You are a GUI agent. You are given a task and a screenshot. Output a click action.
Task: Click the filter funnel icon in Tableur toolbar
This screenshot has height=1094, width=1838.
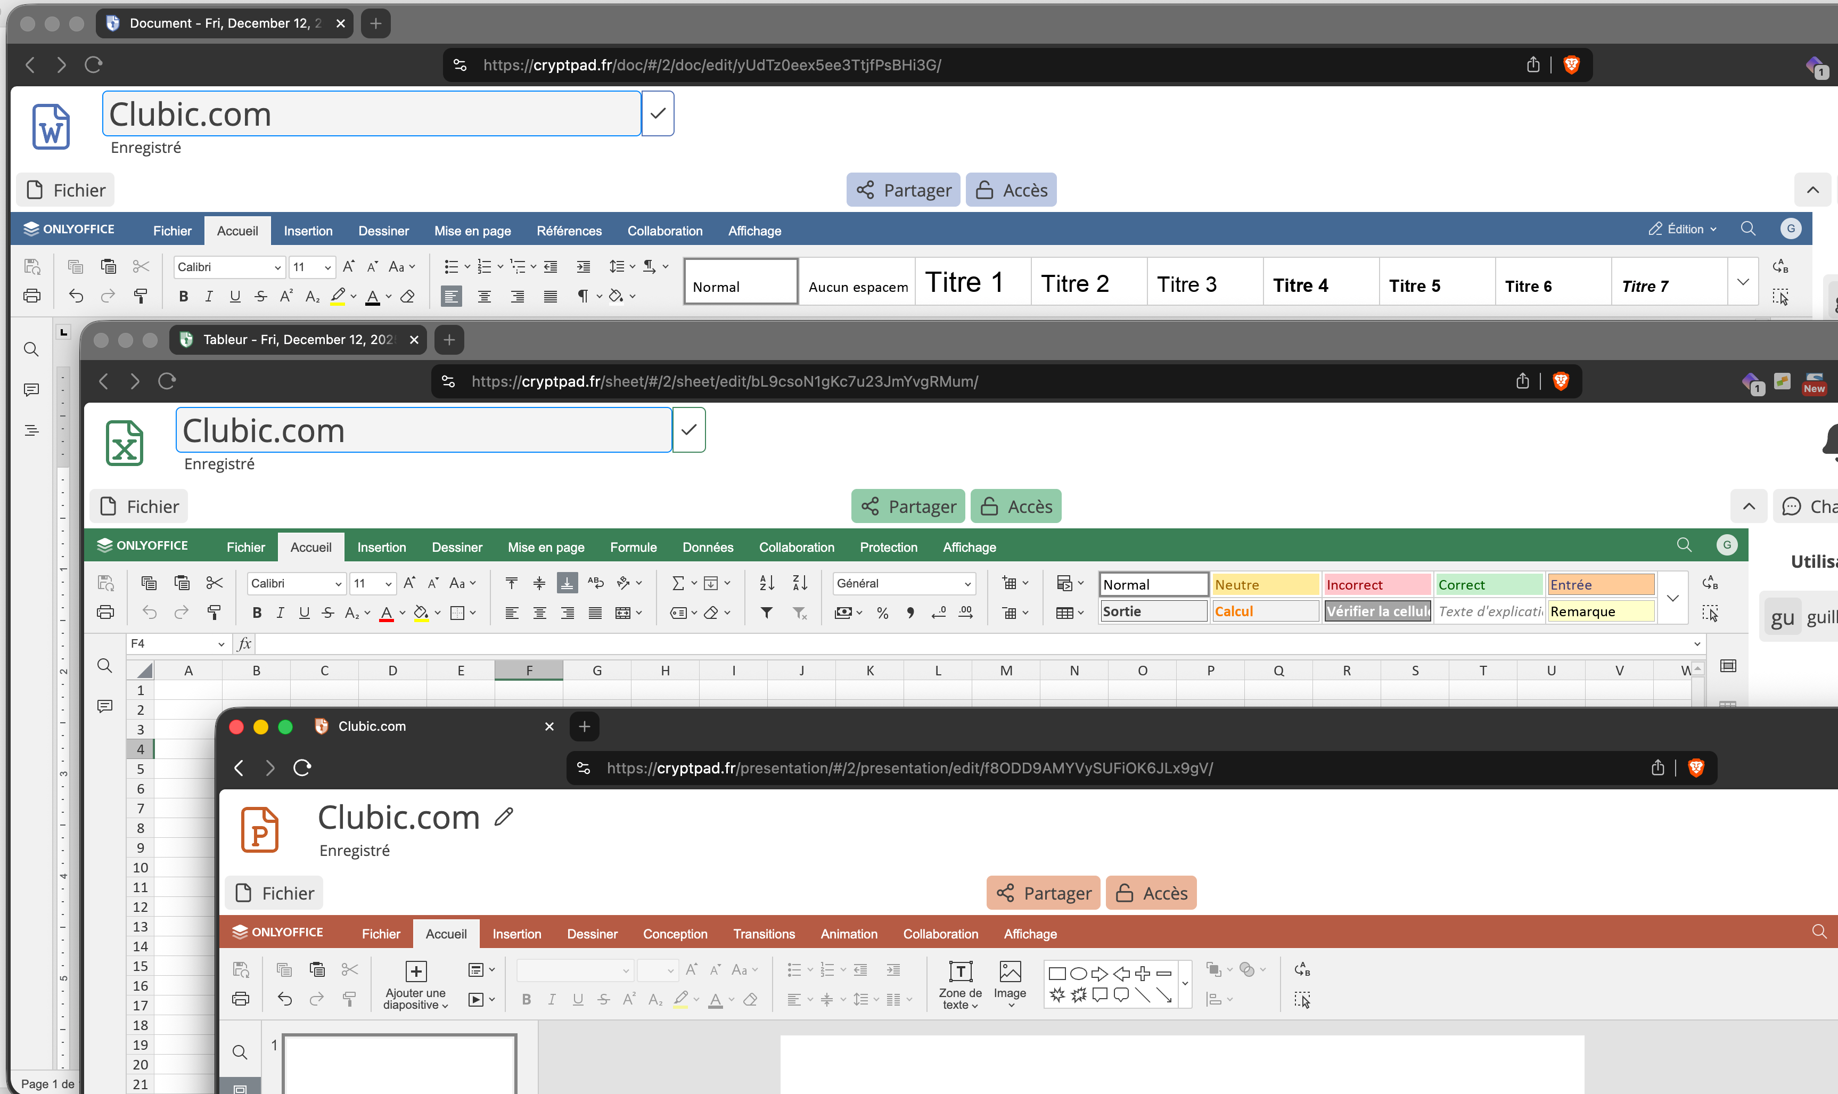(767, 613)
